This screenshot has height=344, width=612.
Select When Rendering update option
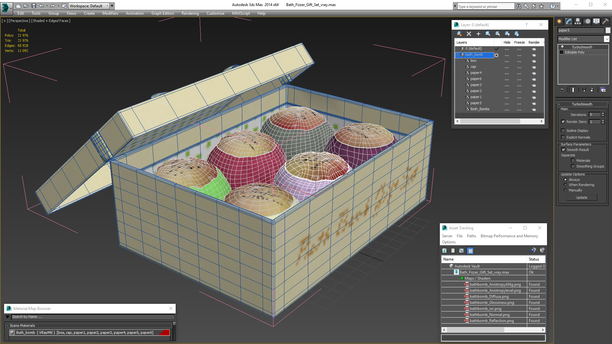click(x=565, y=185)
